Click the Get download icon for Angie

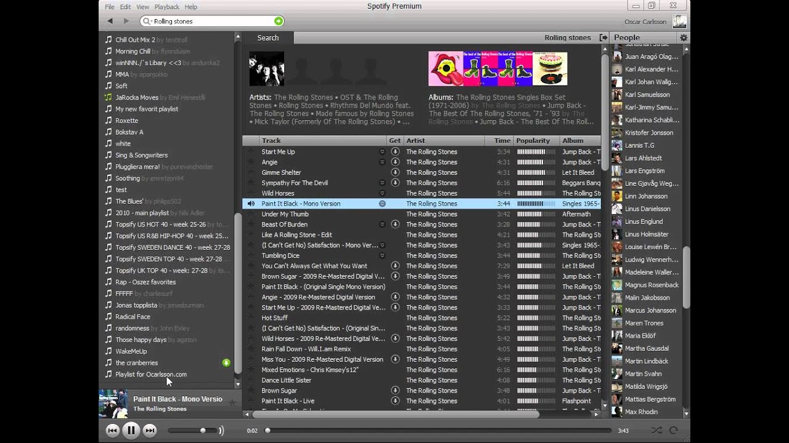[x=395, y=162]
